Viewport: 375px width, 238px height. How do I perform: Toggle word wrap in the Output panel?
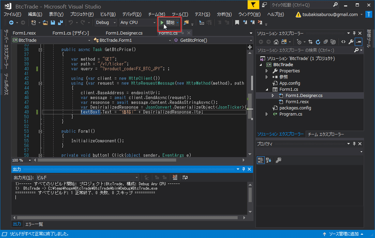pyautogui.click(x=185, y=177)
